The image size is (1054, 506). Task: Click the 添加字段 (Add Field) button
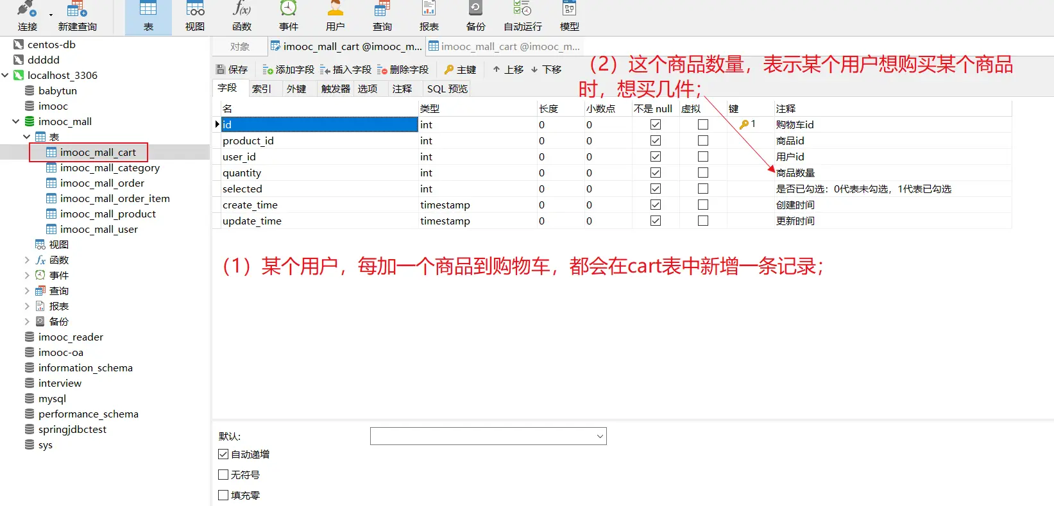tap(289, 69)
